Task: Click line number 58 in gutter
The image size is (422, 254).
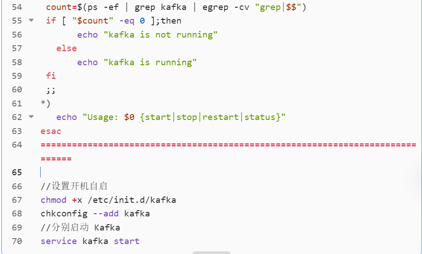Action: [x=17, y=62]
